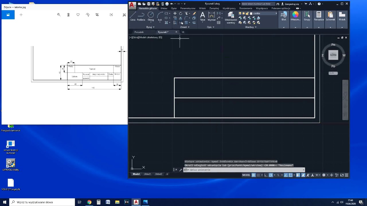Click the GLW coordinate system button

[x=333, y=73]
